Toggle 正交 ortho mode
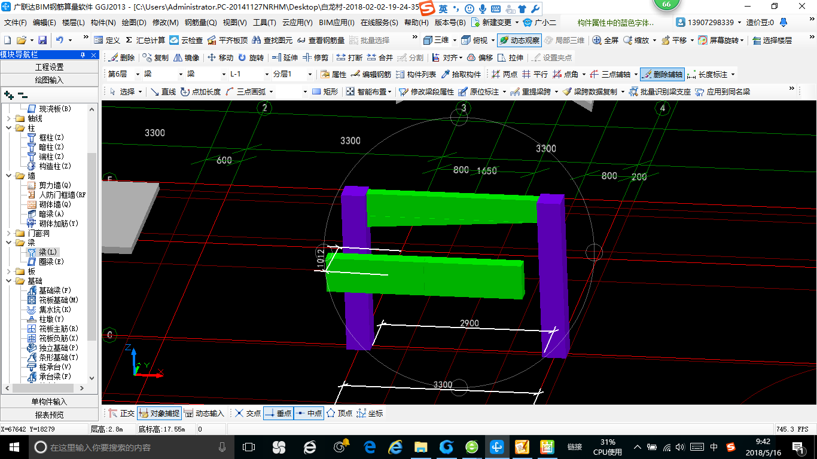This screenshot has width=817, height=459. (121, 413)
